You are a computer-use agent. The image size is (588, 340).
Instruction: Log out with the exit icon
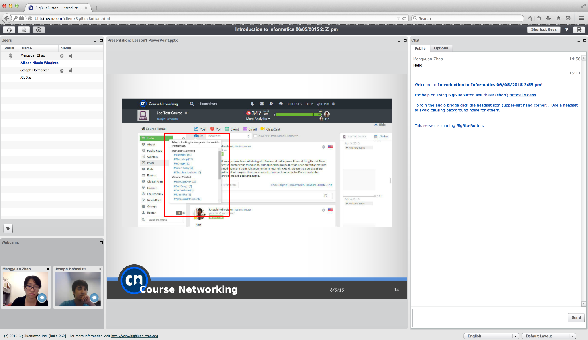click(x=579, y=30)
